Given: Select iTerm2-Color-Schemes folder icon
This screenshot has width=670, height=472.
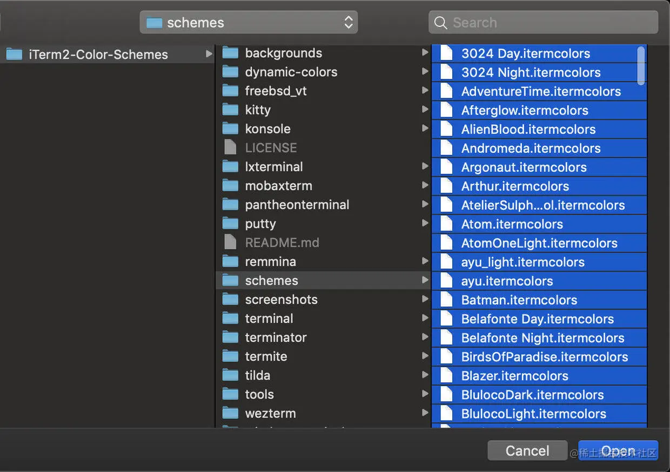Looking at the screenshot, I should tap(14, 54).
